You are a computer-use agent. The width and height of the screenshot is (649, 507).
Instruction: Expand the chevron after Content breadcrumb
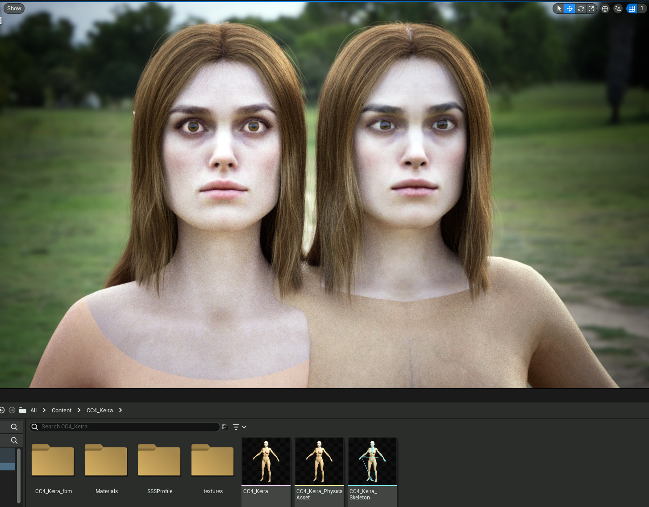[79, 410]
